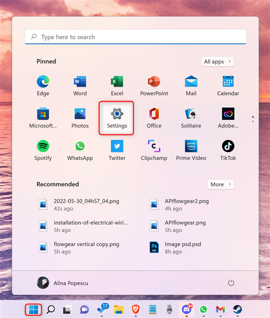
Task: Click the power button in Start menu
Action: tap(231, 283)
